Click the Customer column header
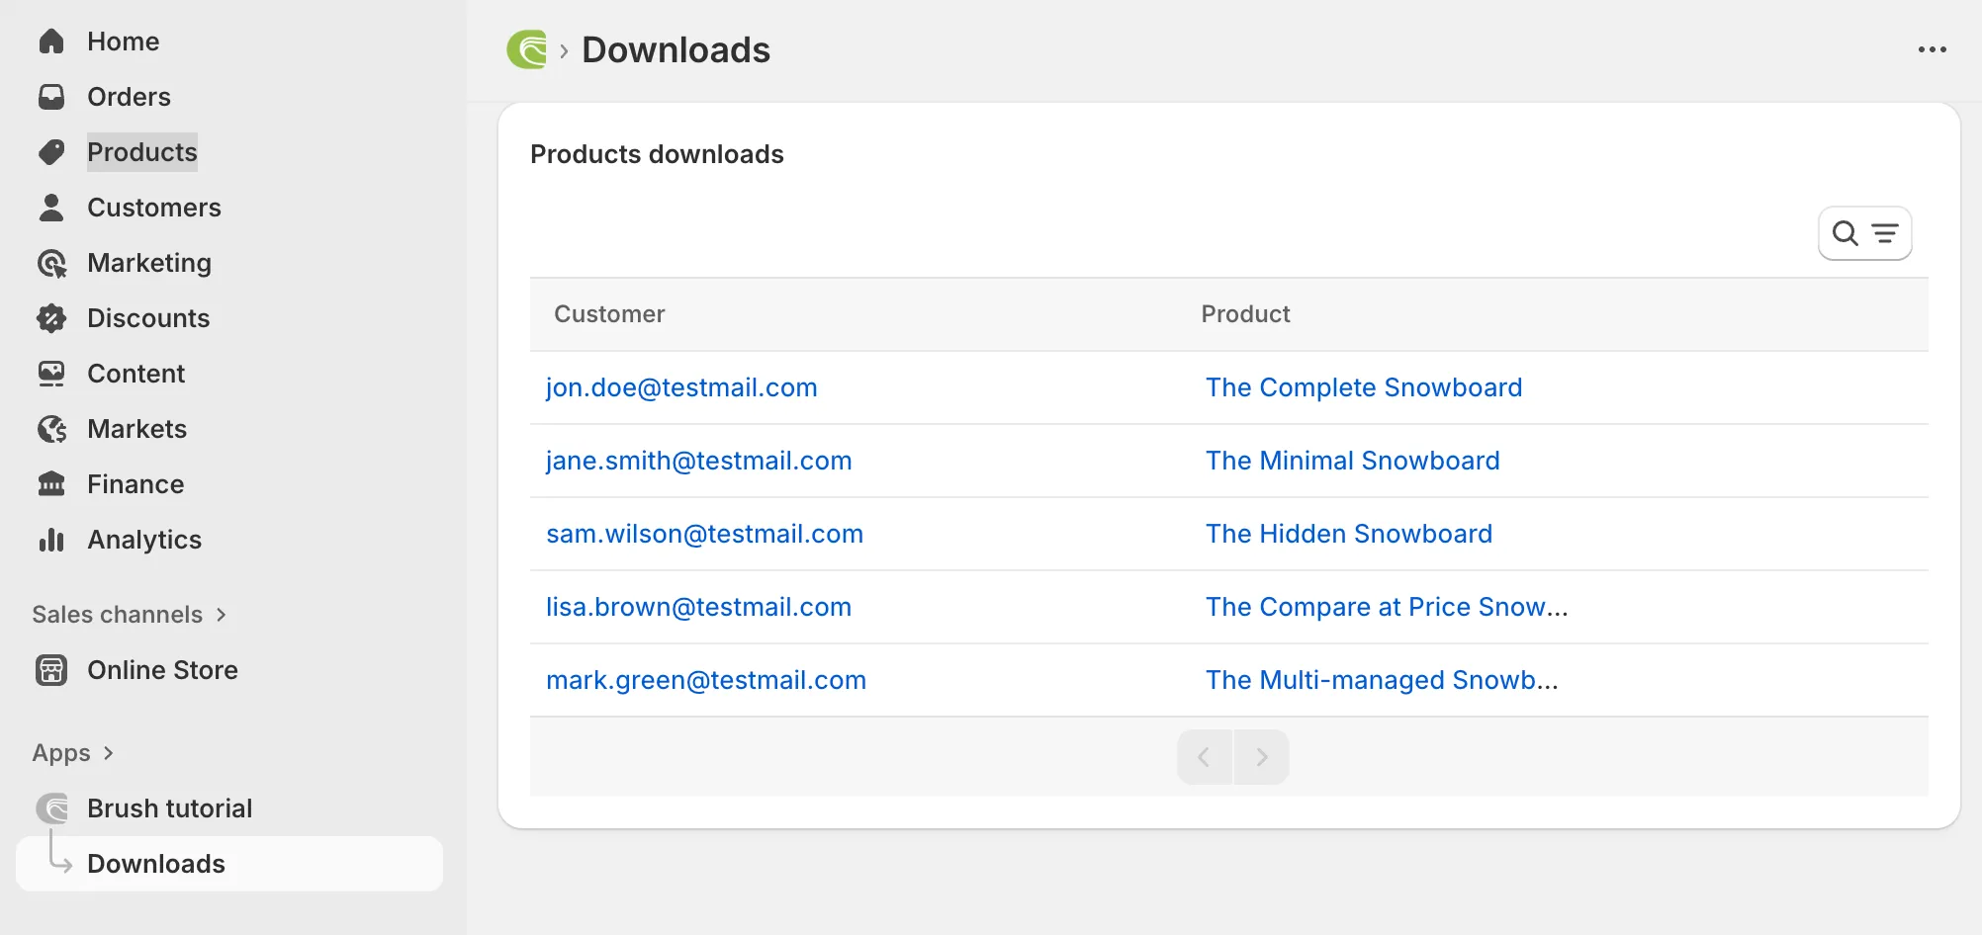The image size is (1982, 935). click(609, 314)
